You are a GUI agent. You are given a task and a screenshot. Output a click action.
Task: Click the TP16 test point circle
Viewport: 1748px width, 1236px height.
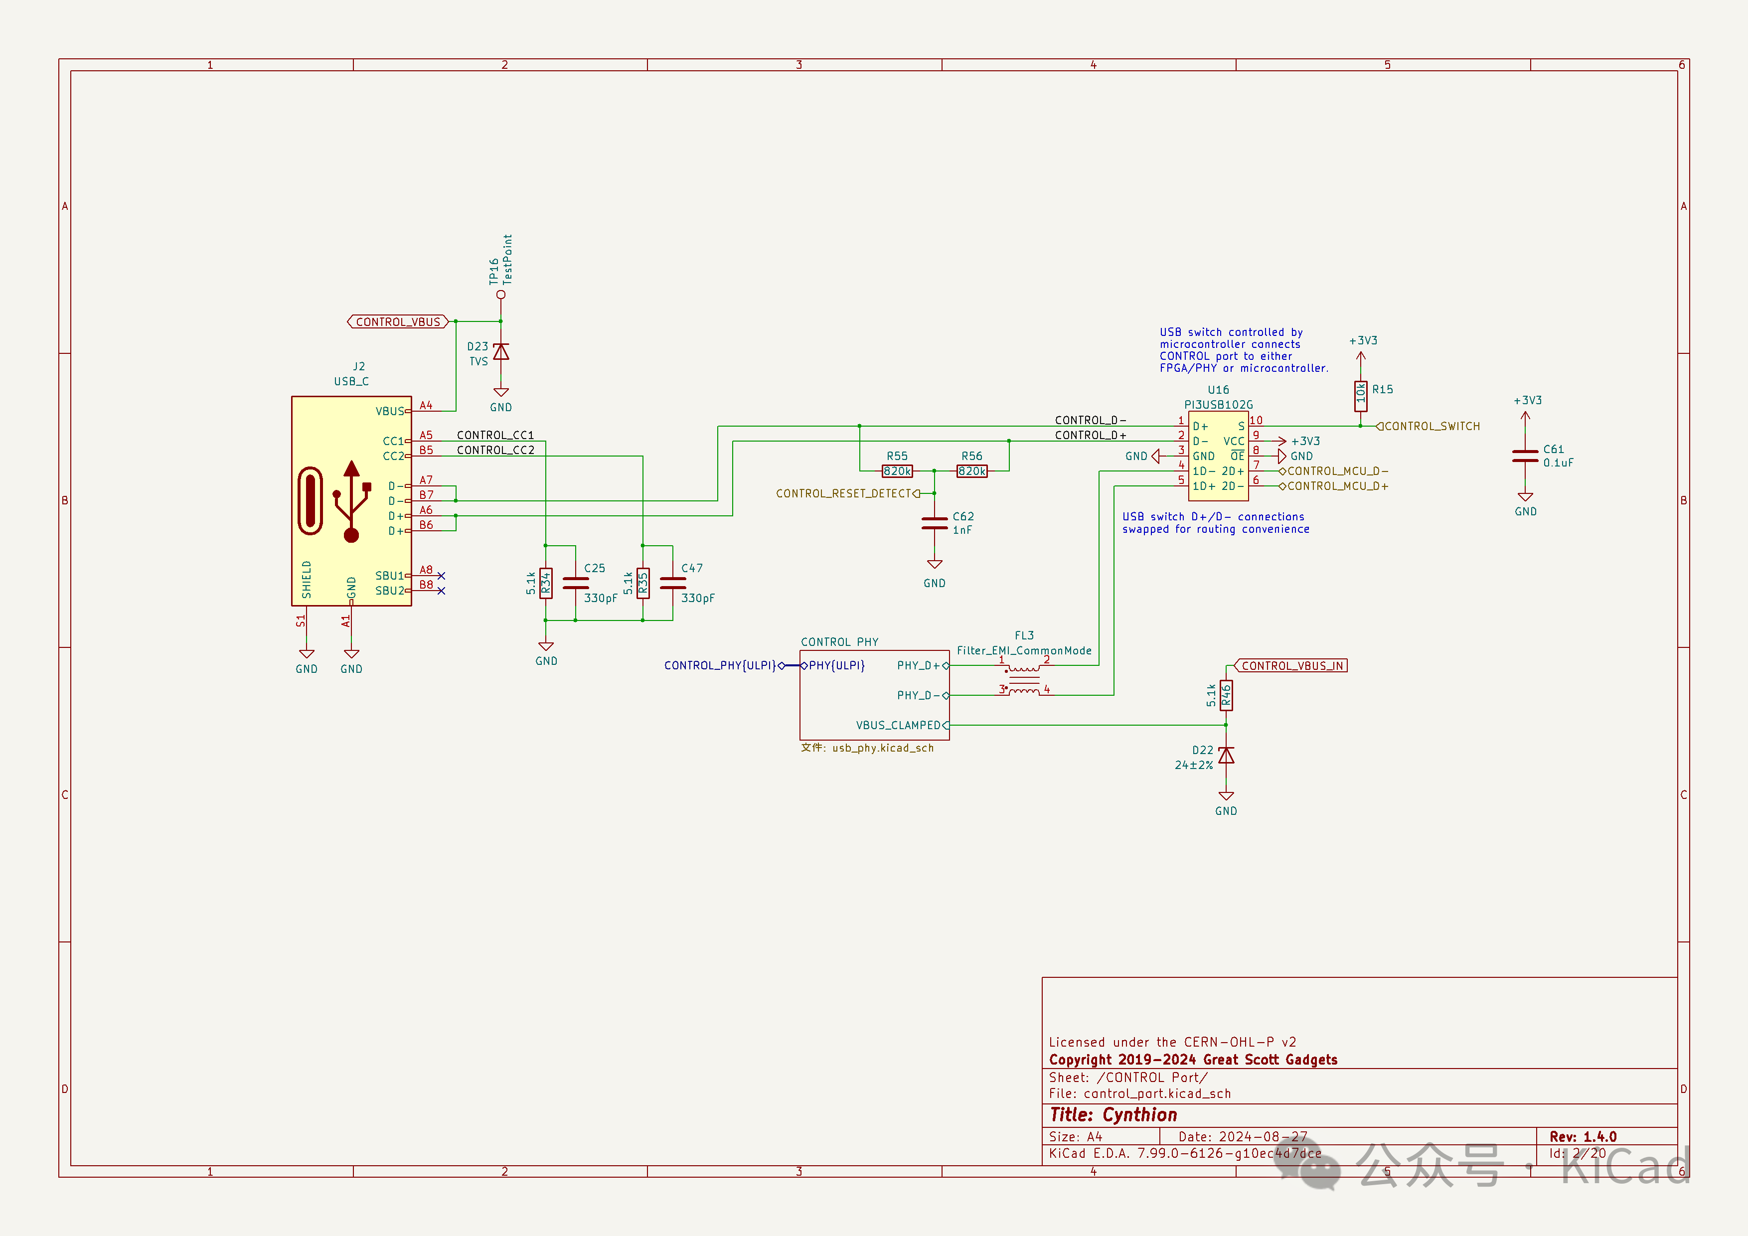click(501, 295)
